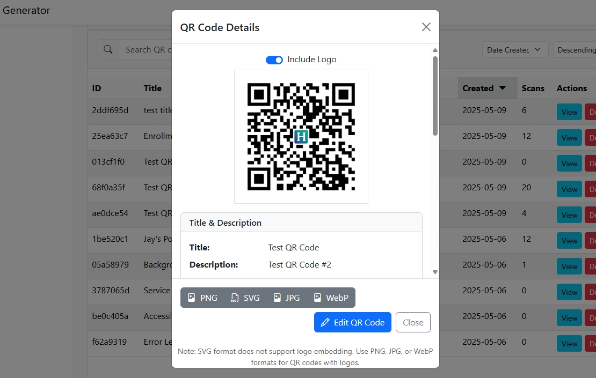
Task: Click the ID 2ddf695d cell
Action: pyautogui.click(x=110, y=110)
